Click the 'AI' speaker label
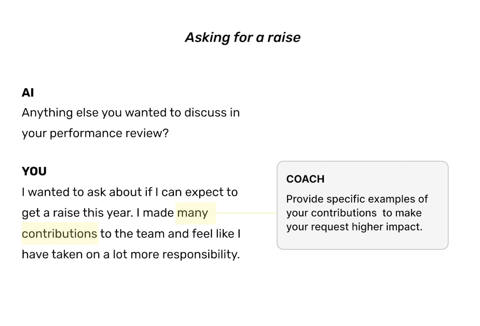480x326 pixels. click(x=28, y=93)
